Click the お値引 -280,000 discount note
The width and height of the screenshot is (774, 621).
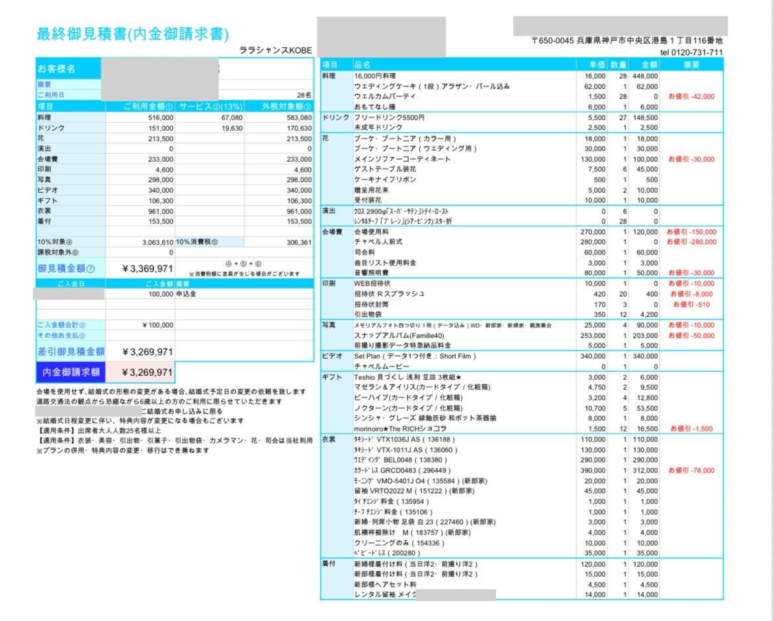pyautogui.click(x=691, y=242)
